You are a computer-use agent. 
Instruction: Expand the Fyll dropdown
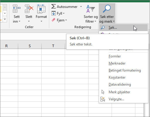64,13
